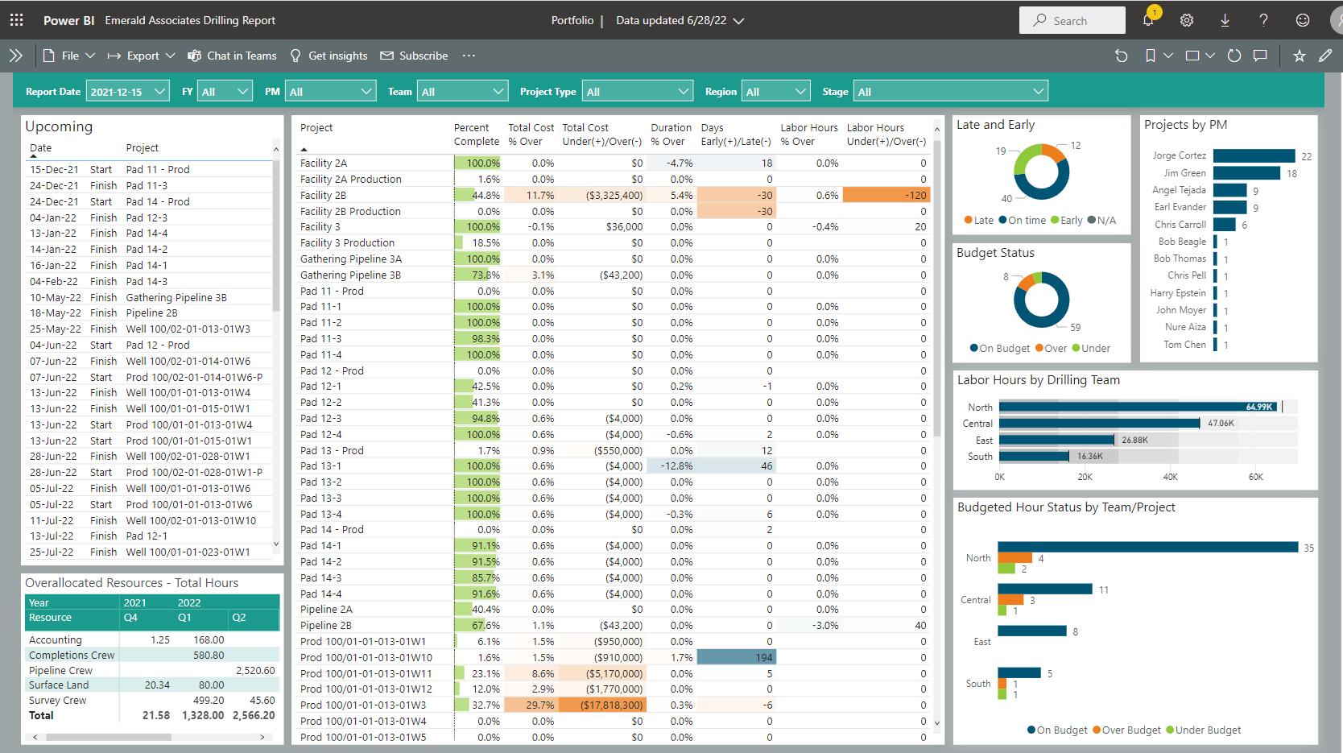The height and width of the screenshot is (753, 1343).
Task: Click the edit pencil icon
Action: click(1325, 56)
